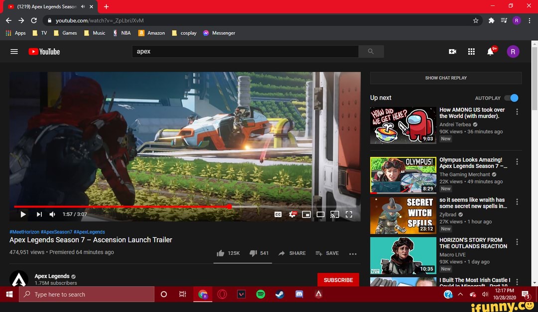Viewport: 538px width, 312px height.
Task: Enable the miniplayer mode
Action: coord(306,214)
